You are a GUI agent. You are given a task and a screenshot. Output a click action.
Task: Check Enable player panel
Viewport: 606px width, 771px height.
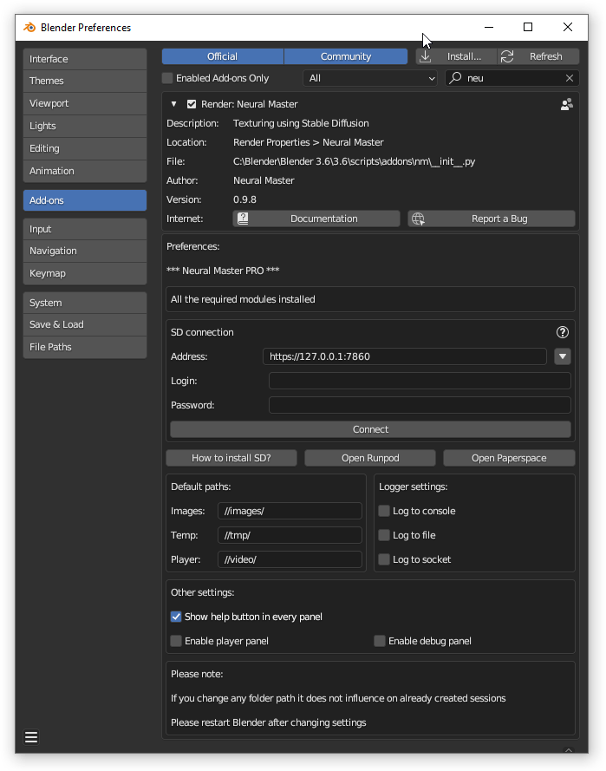coord(176,641)
